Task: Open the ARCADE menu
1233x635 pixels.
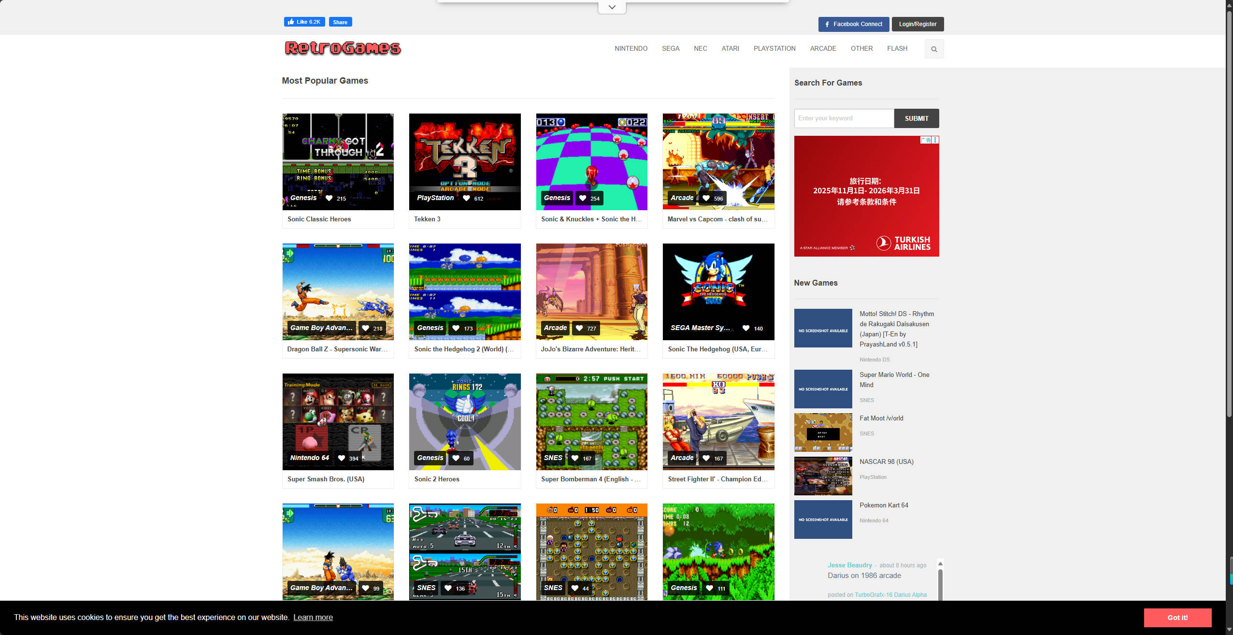Action: tap(823, 48)
